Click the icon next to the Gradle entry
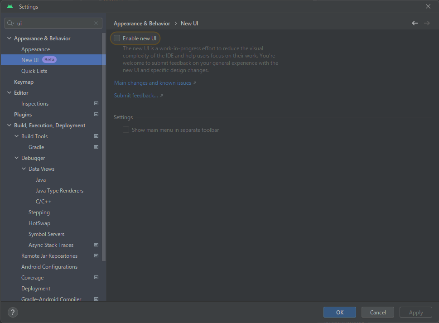This screenshot has height=323, width=439. click(x=96, y=147)
